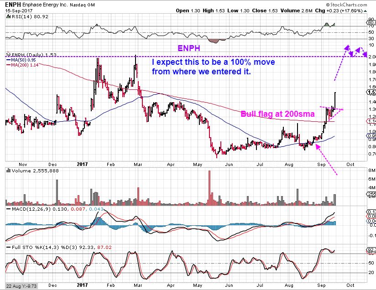Click the 4M volume axis label
This screenshot has height=290, width=376.
pos(372,188)
